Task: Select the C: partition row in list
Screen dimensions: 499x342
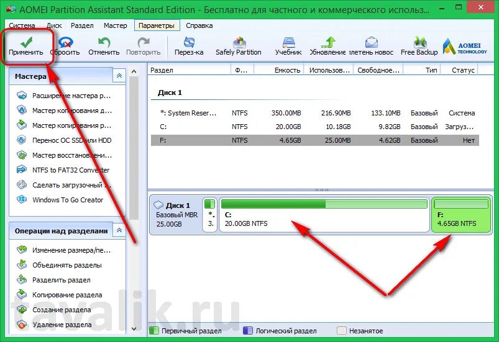Action: [315, 127]
